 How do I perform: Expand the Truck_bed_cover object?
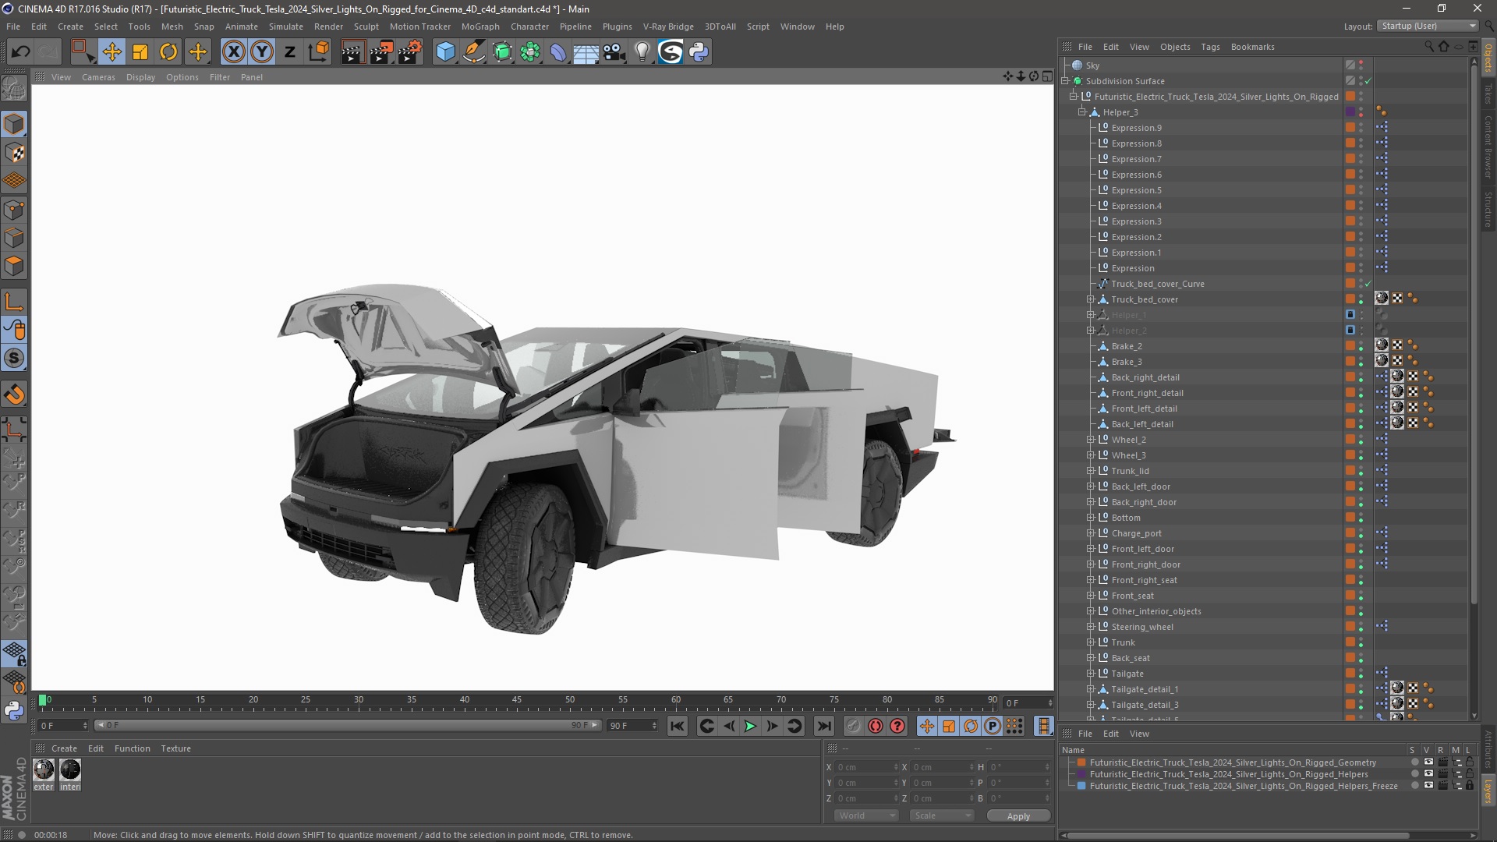click(x=1091, y=299)
